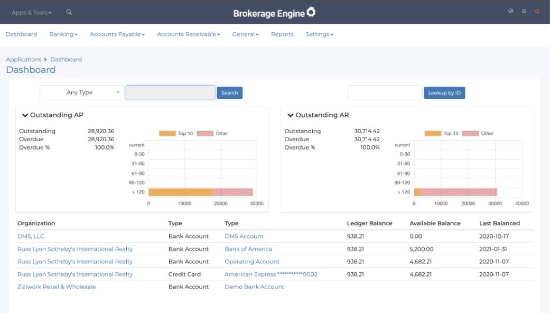Image resolution: width=550 pixels, height=313 pixels.
Task: Go to the Dashboard nav item
Action: click(x=21, y=34)
